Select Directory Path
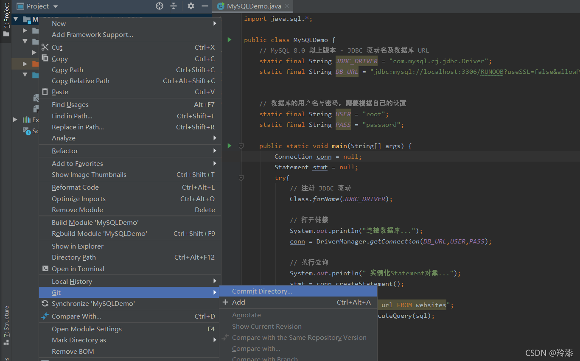 (x=130, y=257)
